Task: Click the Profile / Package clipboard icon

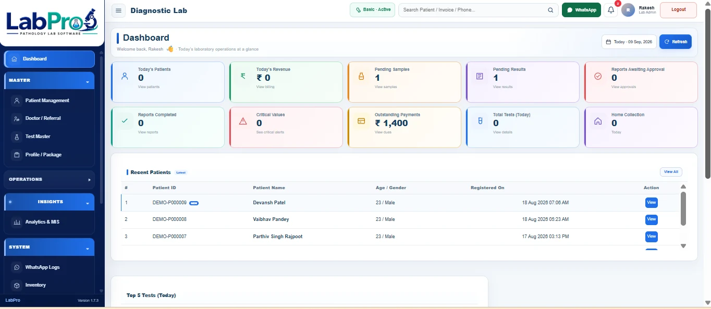Action: tap(17, 155)
